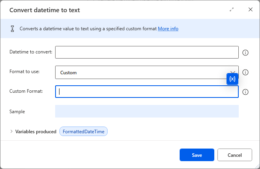The width and height of the screenshot is (260, 169).
Task: Click the 'Variables produced' label
Action: tap(36, 132)
